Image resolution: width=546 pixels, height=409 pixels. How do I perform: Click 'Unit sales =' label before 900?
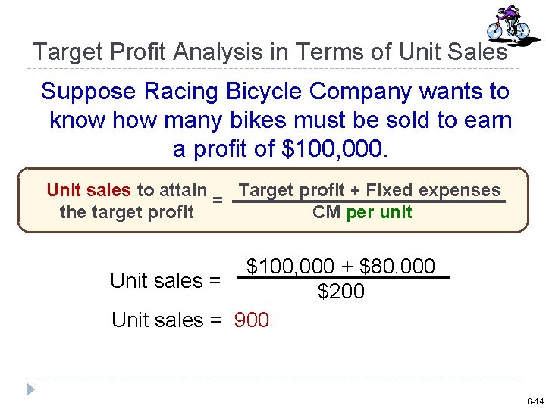coord(168,320)
